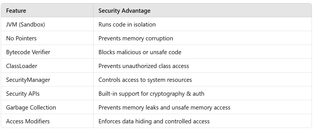The image size is (313, 129).
Task: Click the Security APIs cell
Action: pos(47,93)
